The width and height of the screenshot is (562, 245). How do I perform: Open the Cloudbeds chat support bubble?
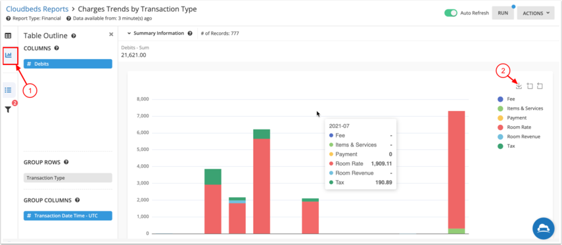[x=543, y=228]
